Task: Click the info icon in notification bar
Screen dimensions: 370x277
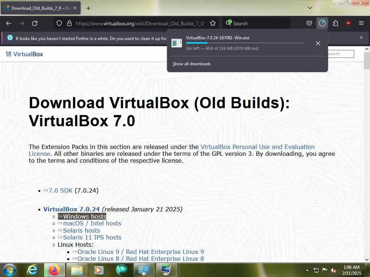Action: pyautogui.click(x=10, y=38)
